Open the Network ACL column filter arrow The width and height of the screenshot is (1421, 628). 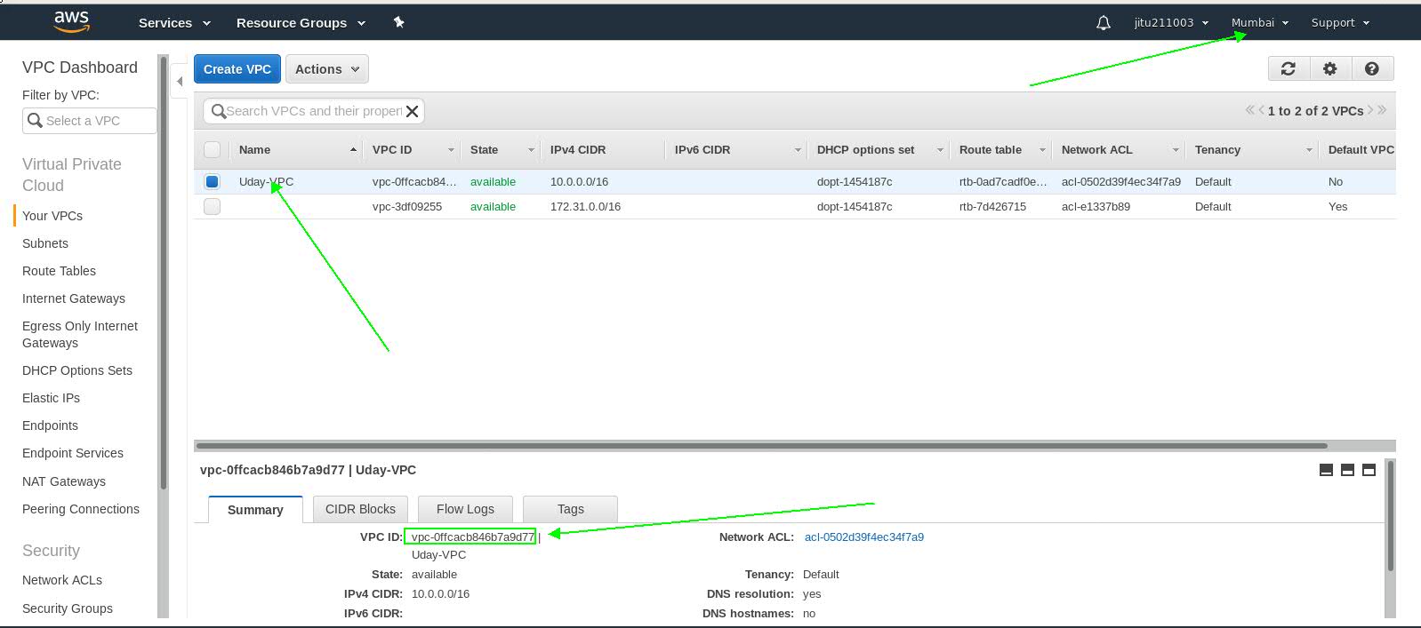1176,150
